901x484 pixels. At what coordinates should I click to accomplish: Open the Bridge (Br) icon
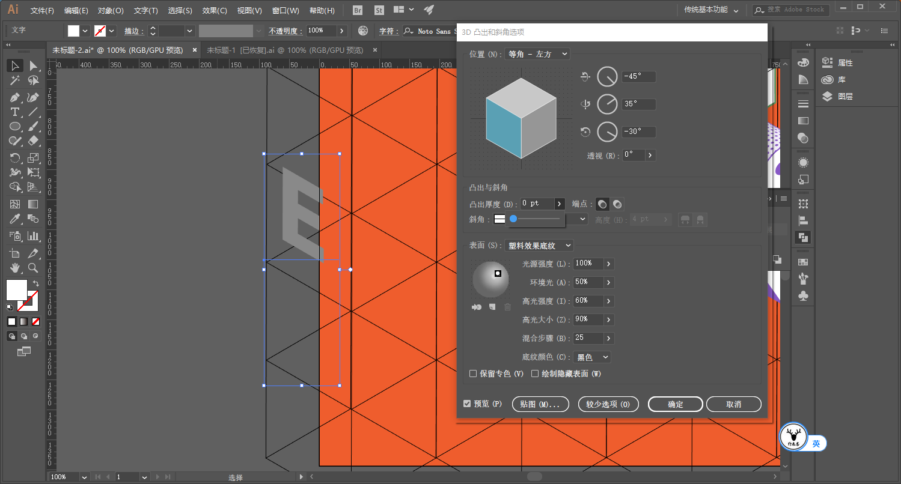358,10
